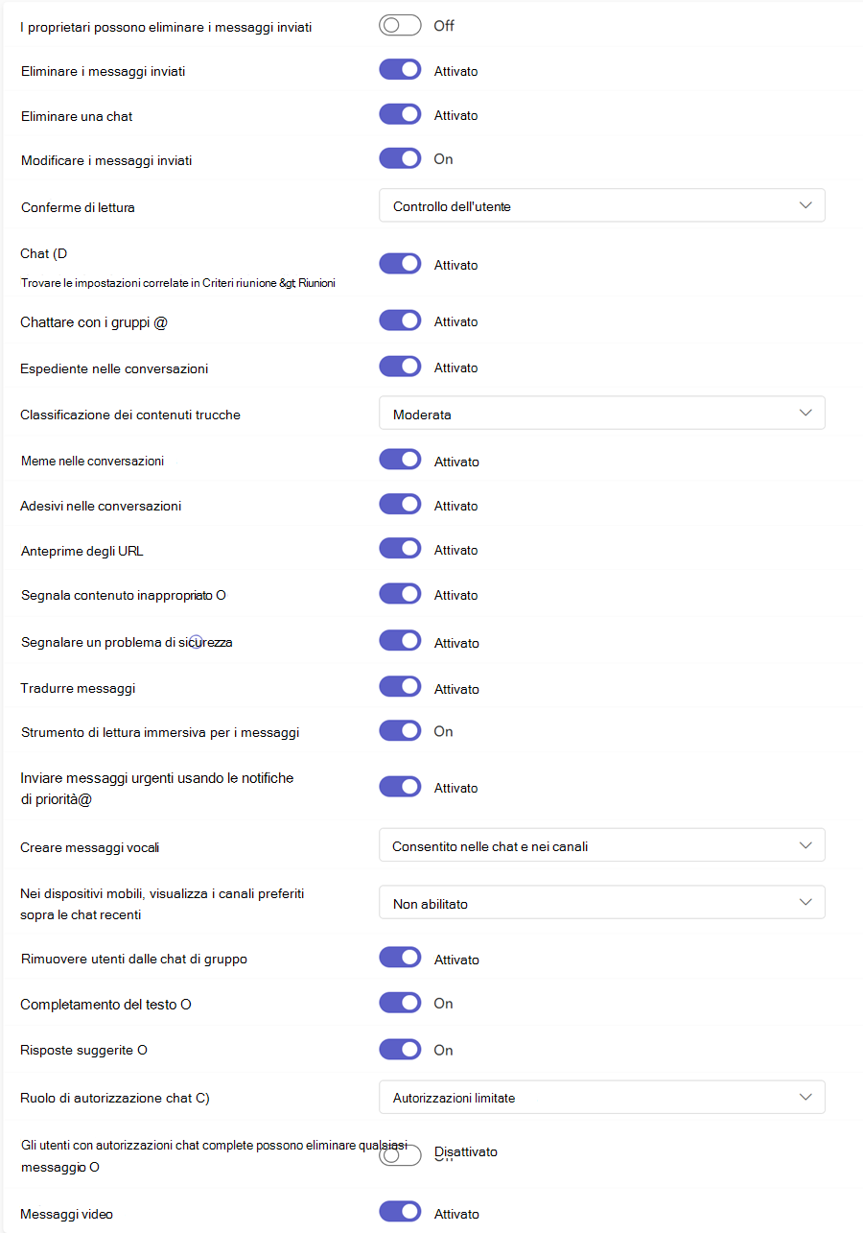Image resolution: width=863 pixels, height=1233 pixels.
Task: Open the Conferme di lettura dropdown
Action: pos(602,205)
